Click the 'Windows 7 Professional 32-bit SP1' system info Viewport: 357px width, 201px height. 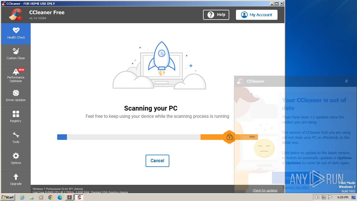coord(58,189)
